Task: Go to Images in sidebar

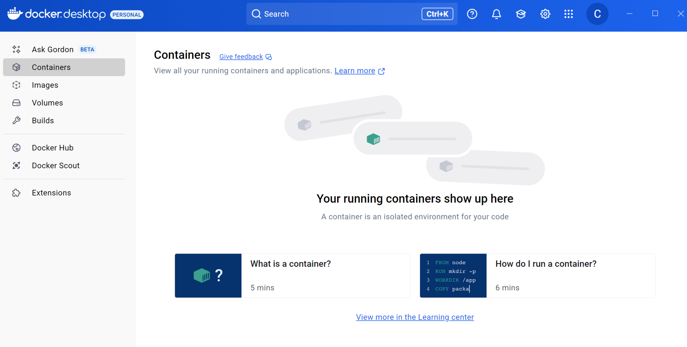Action: point(45,85)
